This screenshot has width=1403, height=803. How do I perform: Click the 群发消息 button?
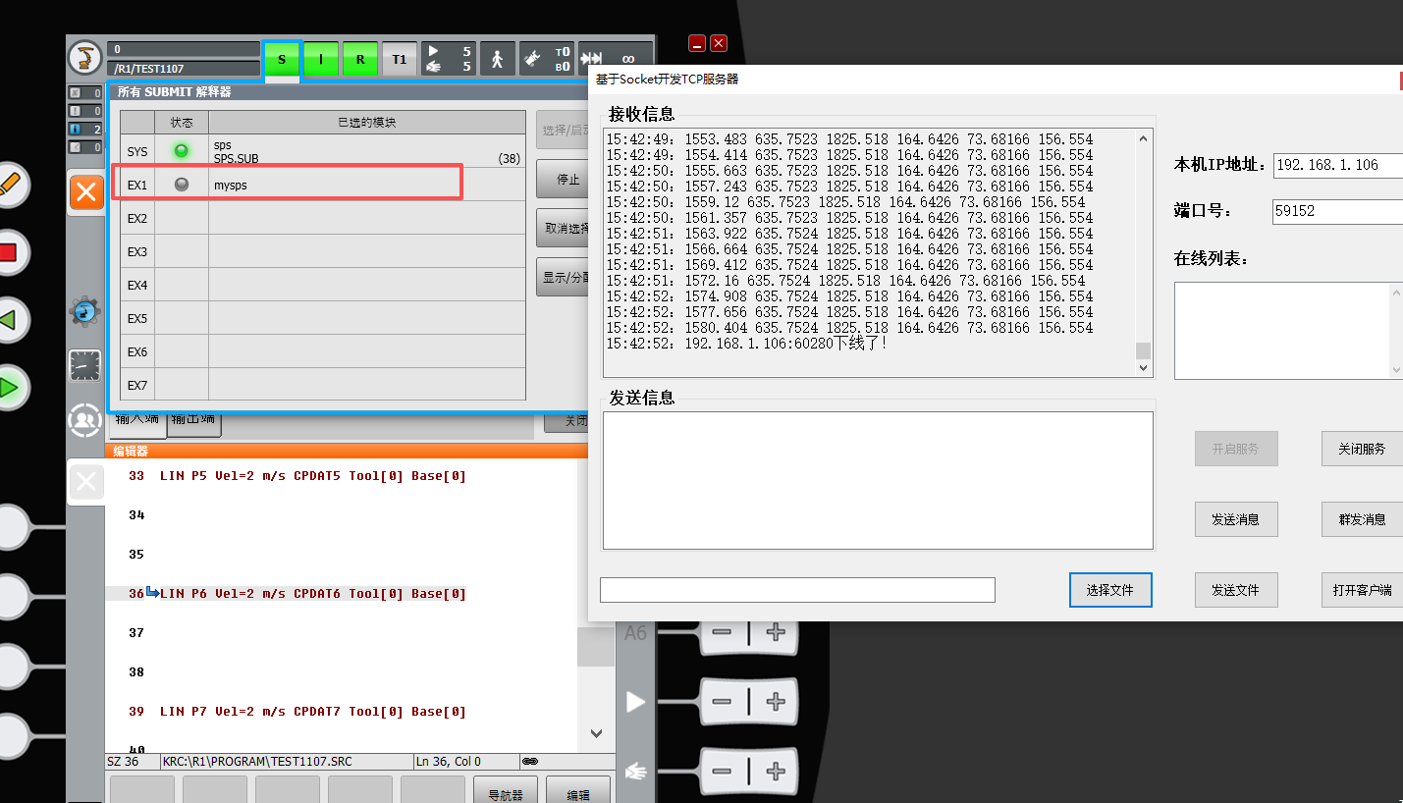(x=1362, y=519)
